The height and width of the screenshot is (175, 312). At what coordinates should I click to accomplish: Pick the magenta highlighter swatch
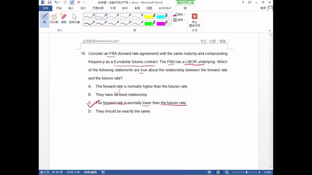(162, 23)
